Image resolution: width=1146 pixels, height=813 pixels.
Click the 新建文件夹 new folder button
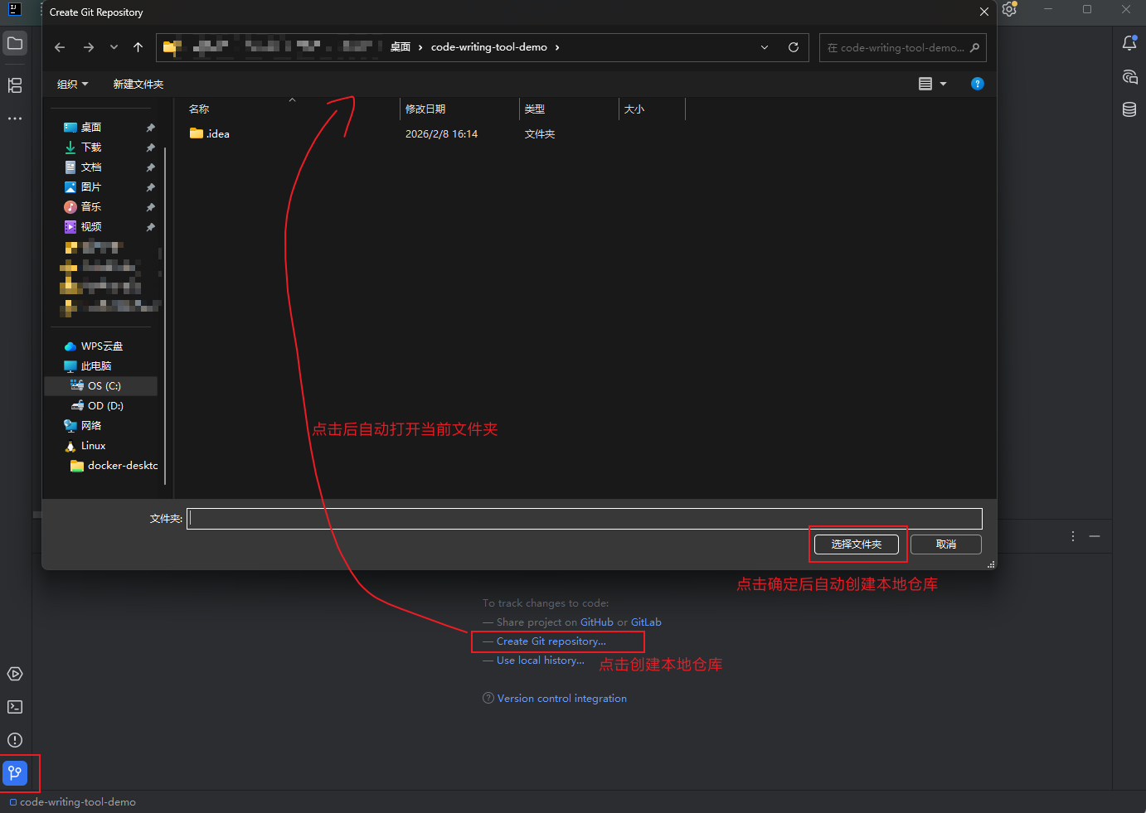click(x=138, y=84)
